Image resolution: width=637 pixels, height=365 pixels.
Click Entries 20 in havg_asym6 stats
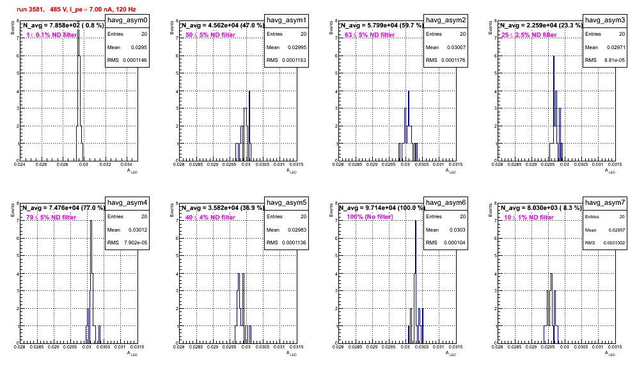446,216
